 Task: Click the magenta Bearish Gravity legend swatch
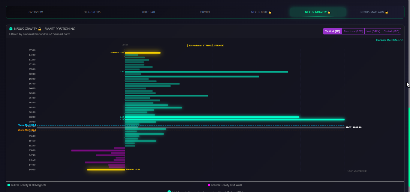(209, 185)
